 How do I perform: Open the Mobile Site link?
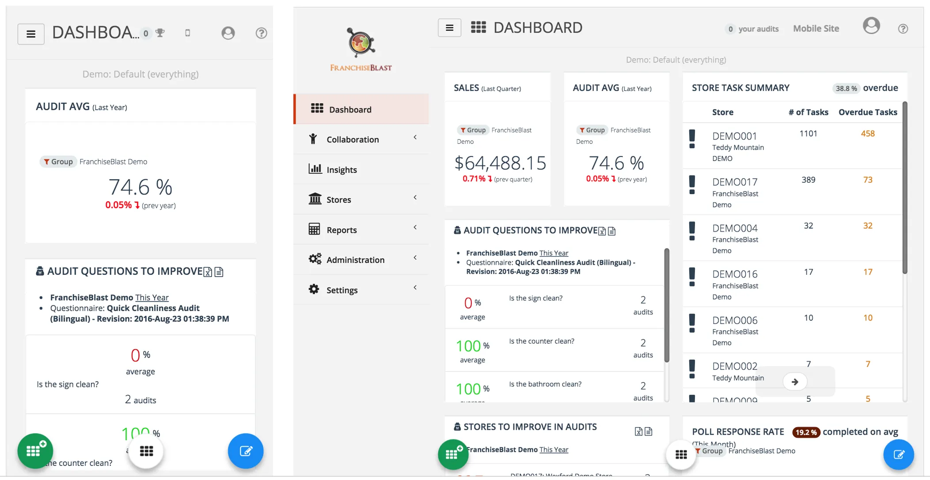(816, 28)
